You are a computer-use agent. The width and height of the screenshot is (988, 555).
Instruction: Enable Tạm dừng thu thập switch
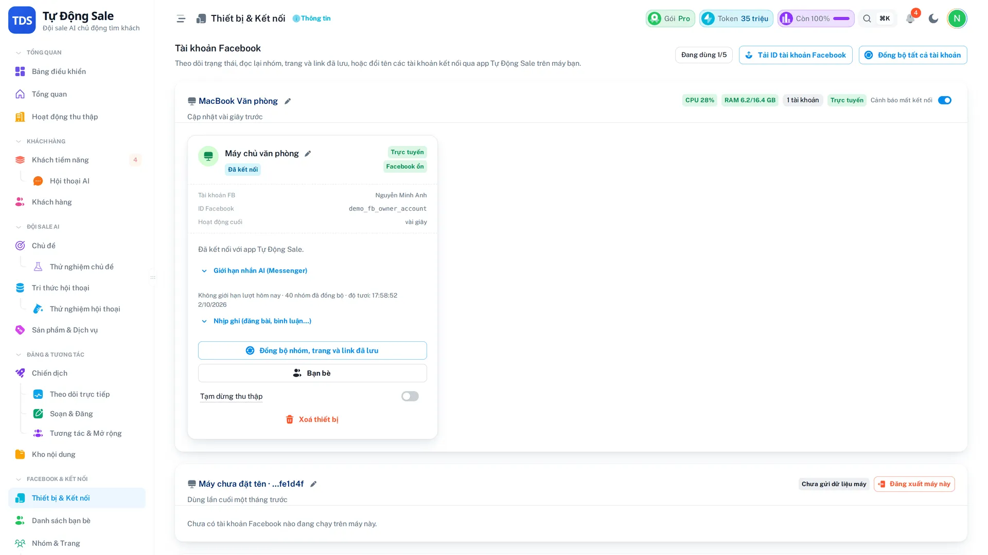tap(410, 396)
